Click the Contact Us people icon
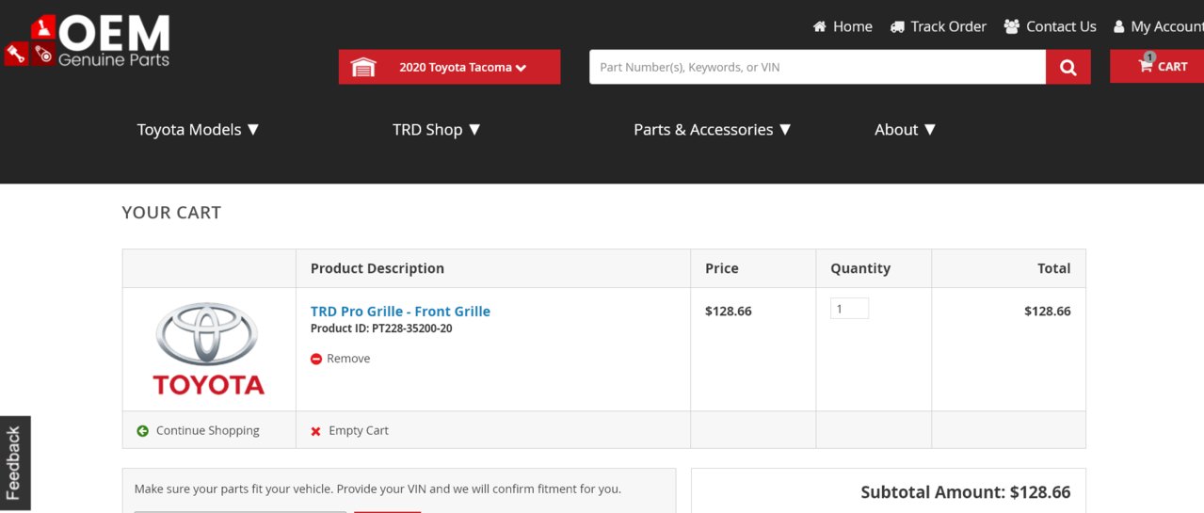 pyautogui.click(x=1012, y=26)
